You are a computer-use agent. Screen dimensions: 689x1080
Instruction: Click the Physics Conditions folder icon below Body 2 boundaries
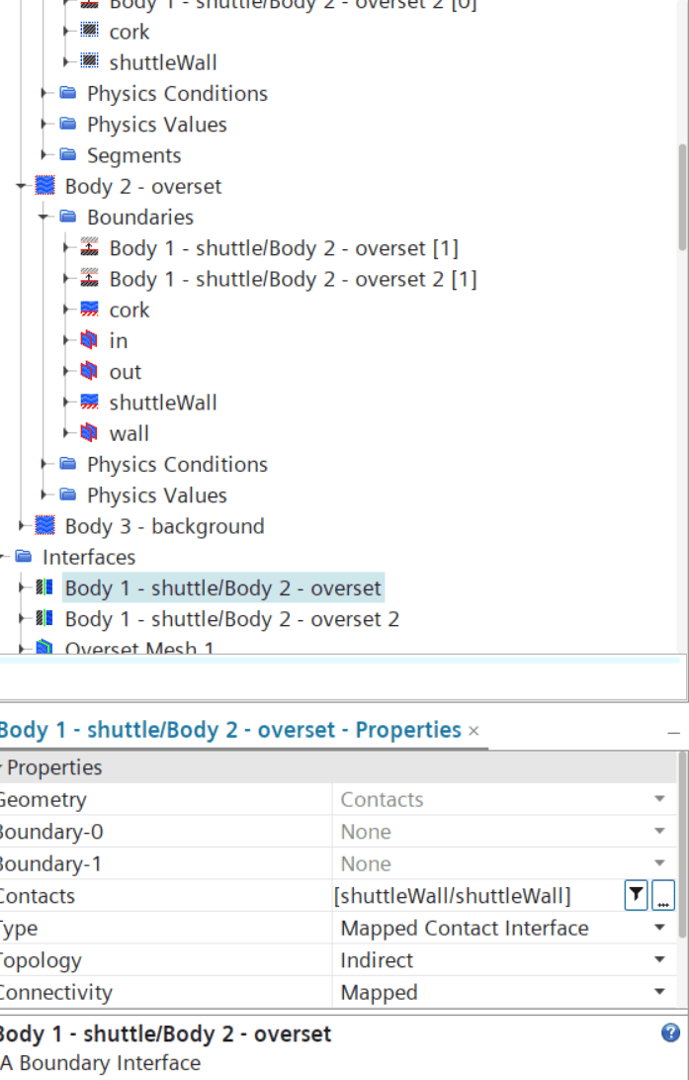67,464
